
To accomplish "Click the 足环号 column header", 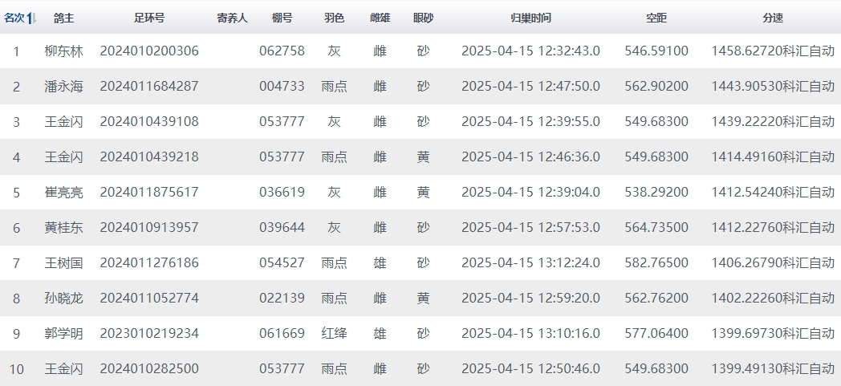I will coord(149,18).
